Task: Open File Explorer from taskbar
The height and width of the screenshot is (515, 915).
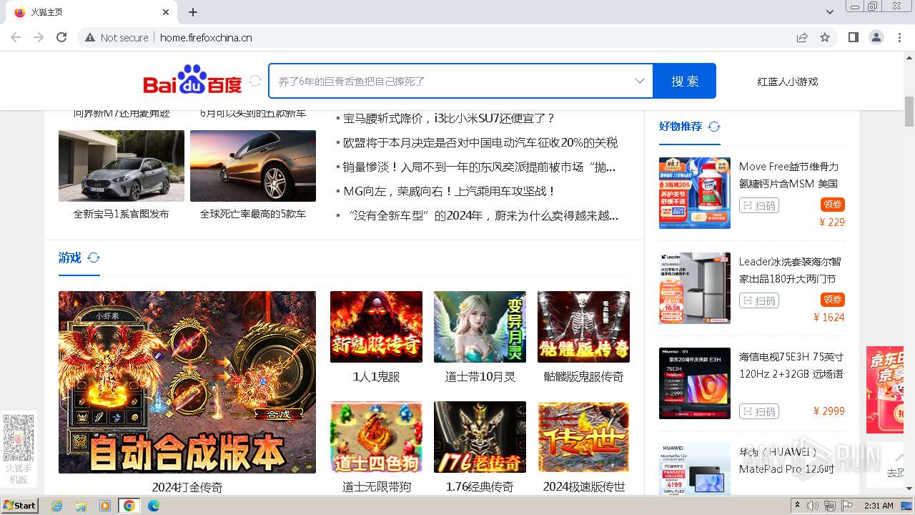Action: click(81, 506)
